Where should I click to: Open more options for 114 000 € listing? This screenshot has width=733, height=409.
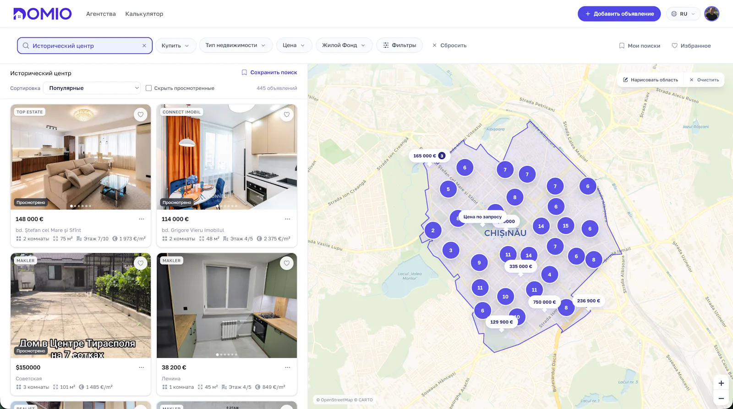point(288,219)
